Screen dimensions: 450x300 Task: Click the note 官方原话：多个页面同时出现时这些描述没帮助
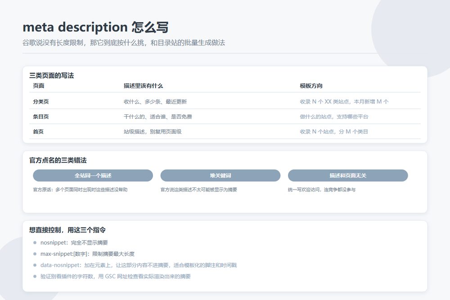point(81,190)
